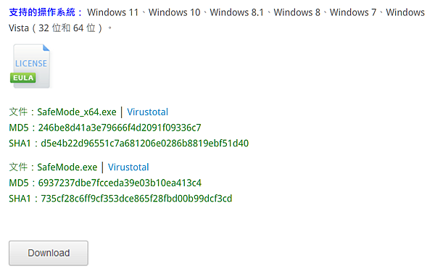
Task: Select the SHA1 hash starting with 735cf28c
Action: click(136, 199)
